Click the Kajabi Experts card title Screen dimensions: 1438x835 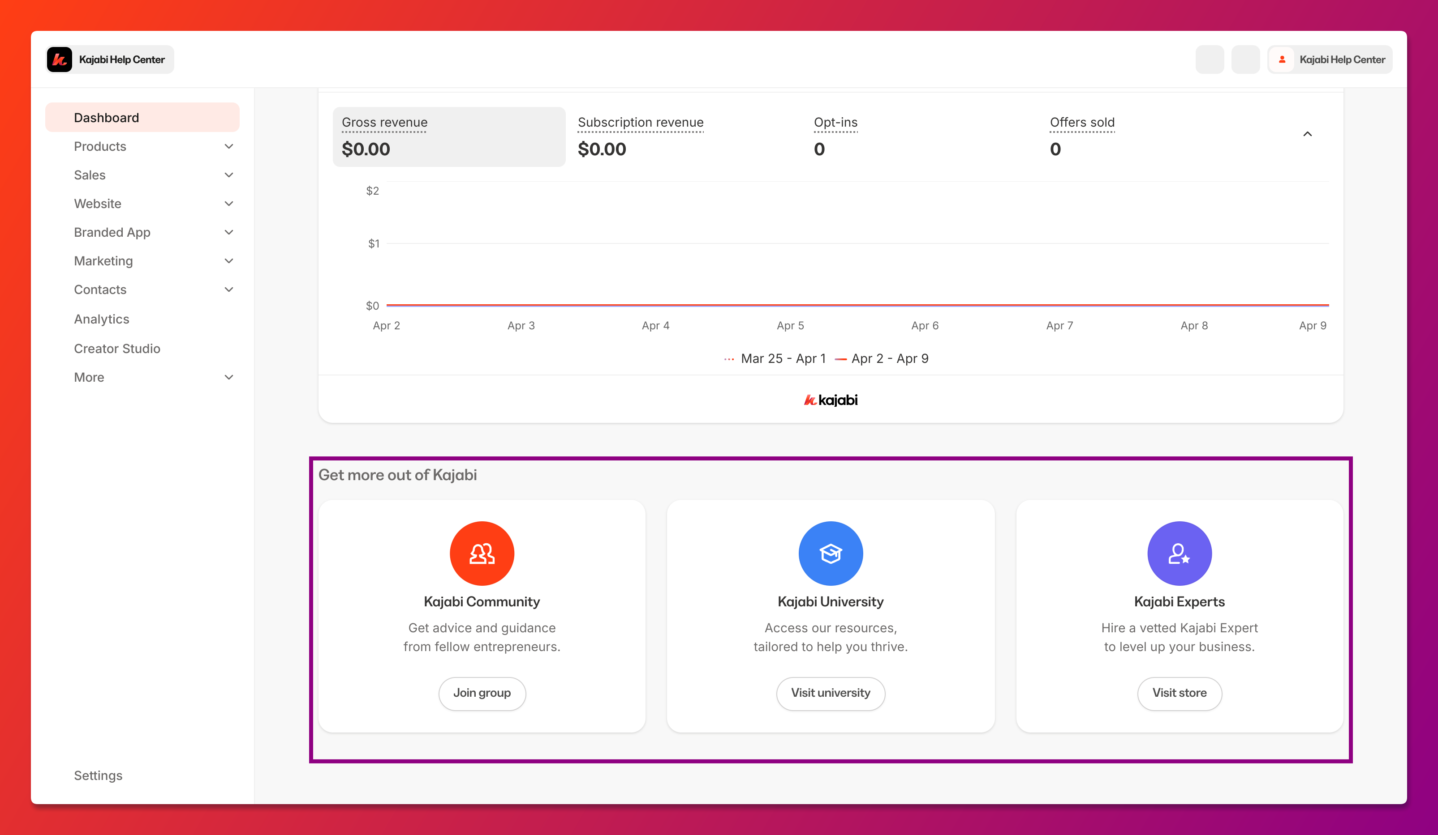click(1179, 602)
